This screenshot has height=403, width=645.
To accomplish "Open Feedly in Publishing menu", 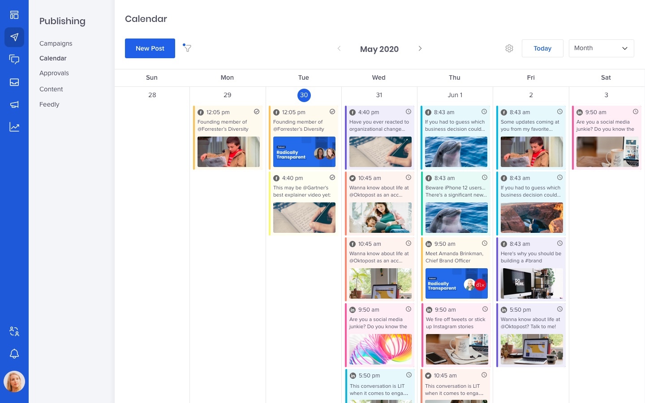I will (49, 104).
